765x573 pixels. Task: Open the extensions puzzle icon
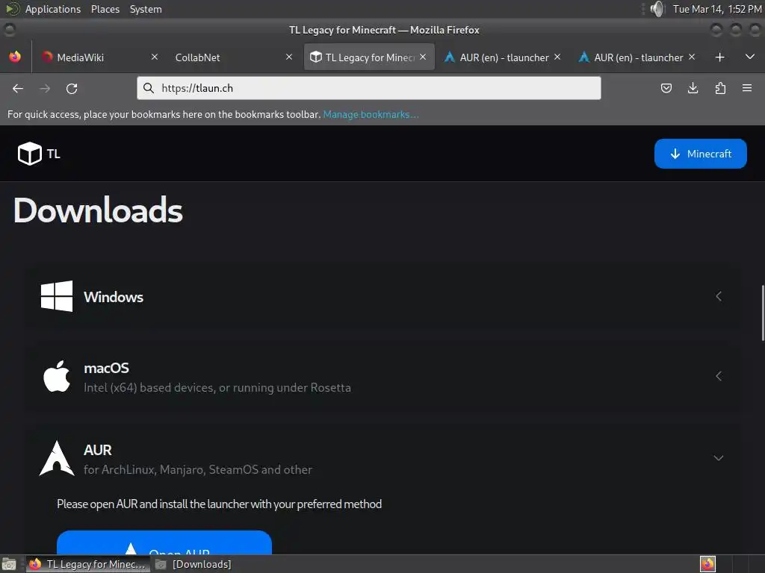tap(720, 88)
